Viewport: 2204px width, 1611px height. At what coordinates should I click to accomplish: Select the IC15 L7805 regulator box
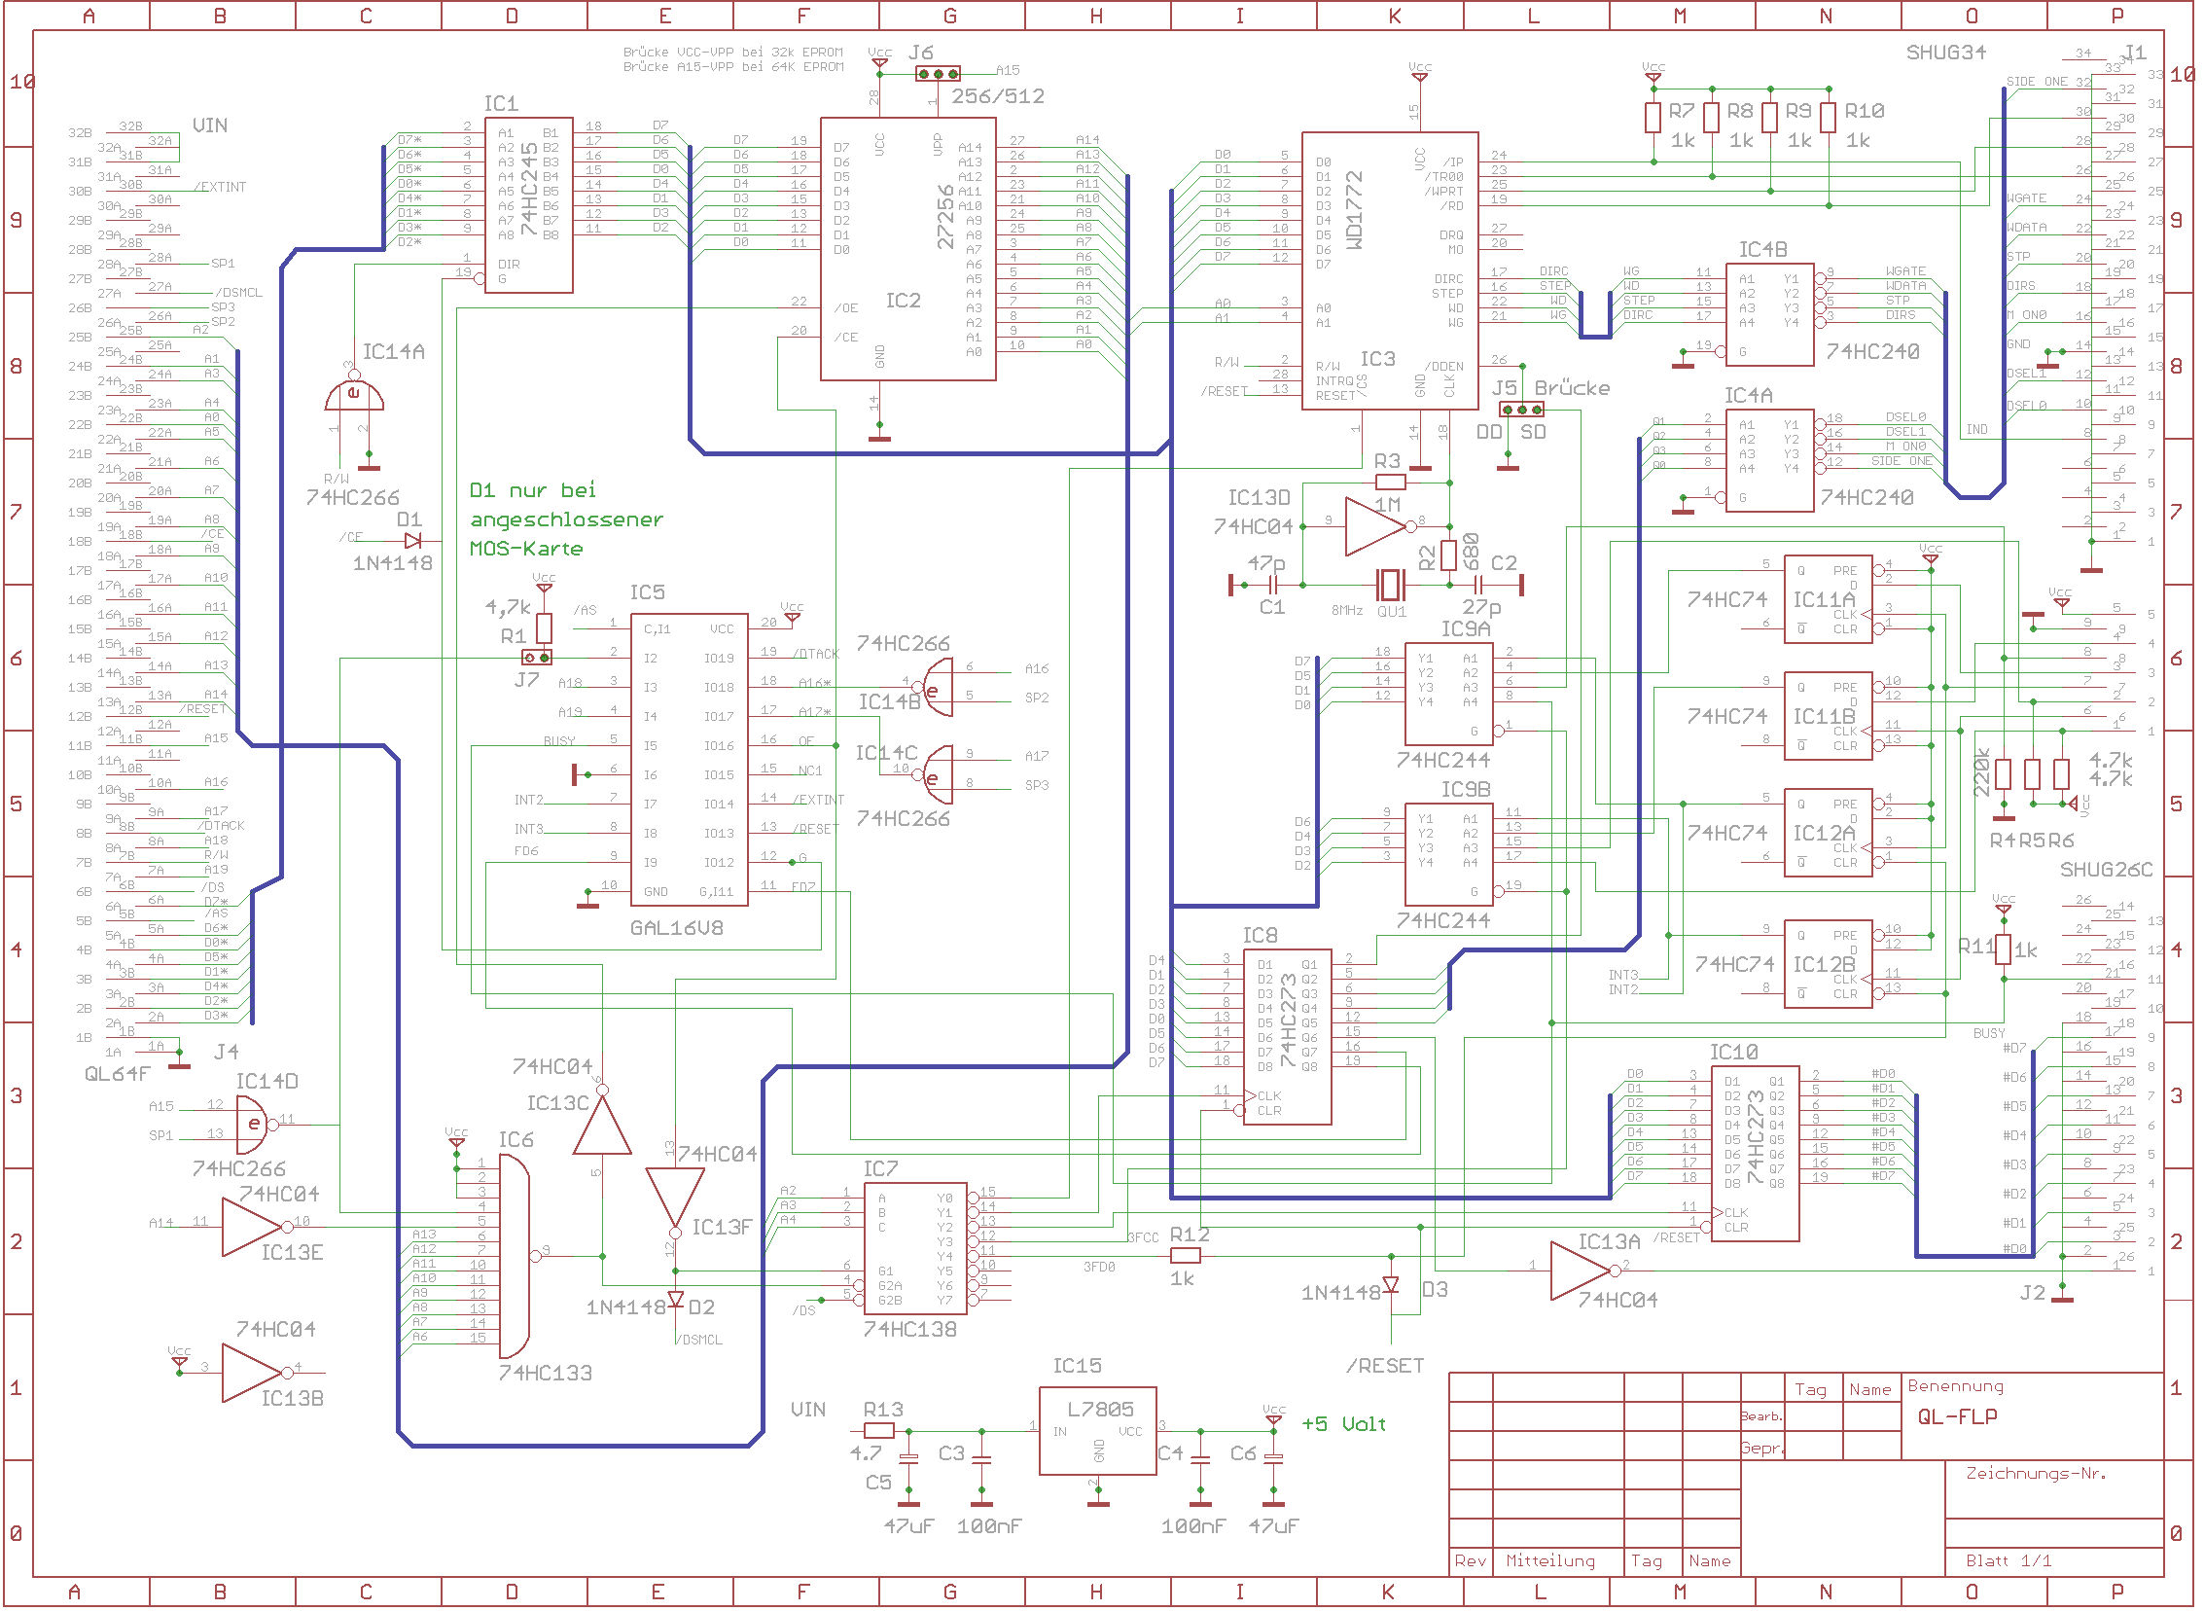coord(1097,1431)
